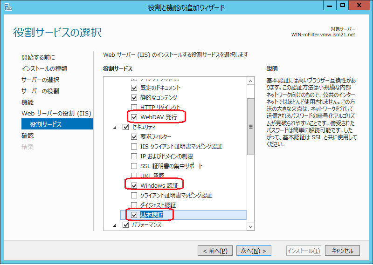Click the 前へ(P) button
Screen dimensions: 373x265
coord(215,251)
